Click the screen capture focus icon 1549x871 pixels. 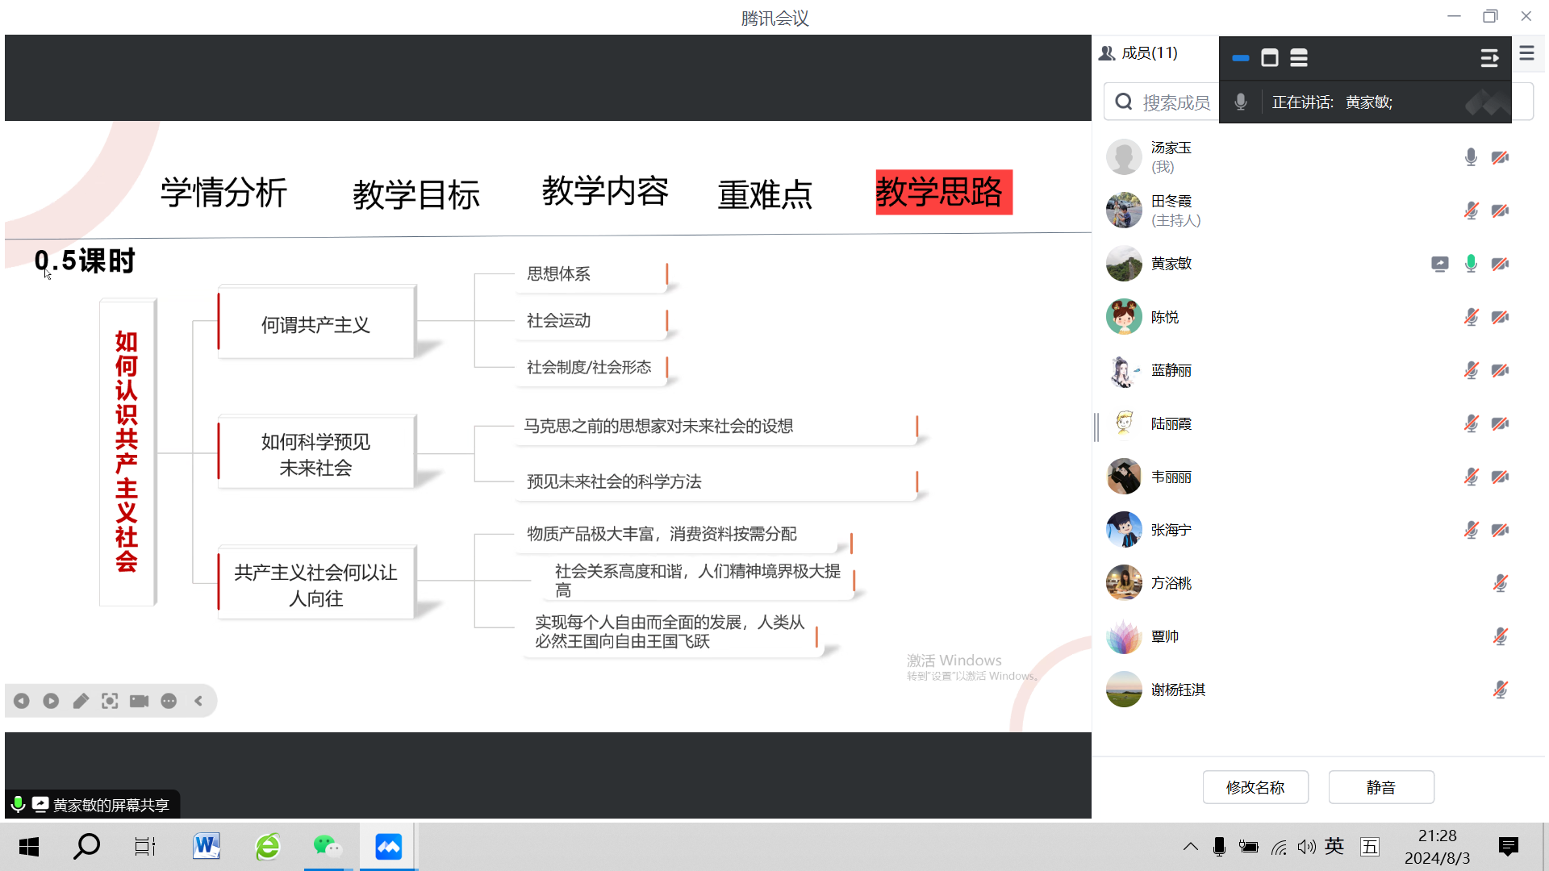coord(110,701)
